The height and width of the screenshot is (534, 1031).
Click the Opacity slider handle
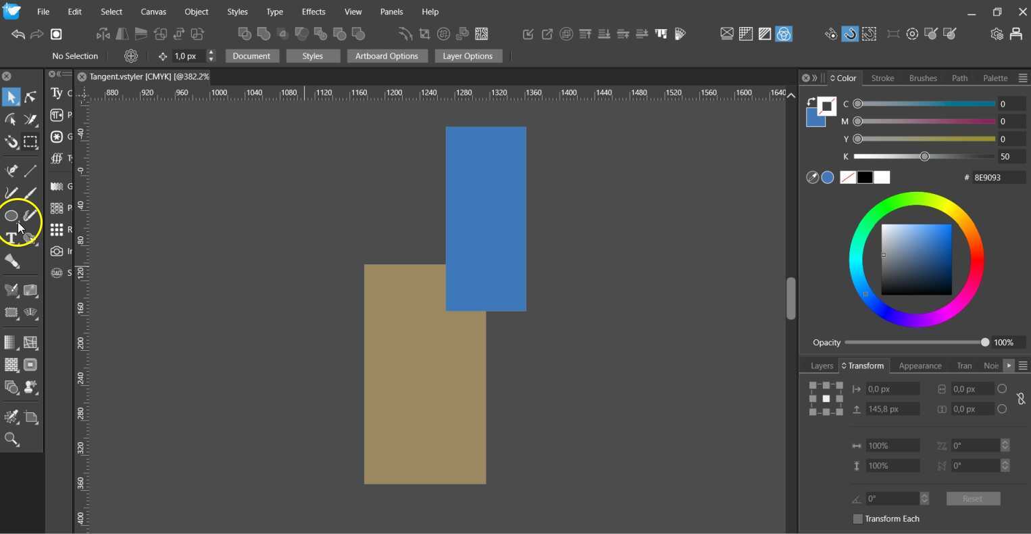click(985, 343)
